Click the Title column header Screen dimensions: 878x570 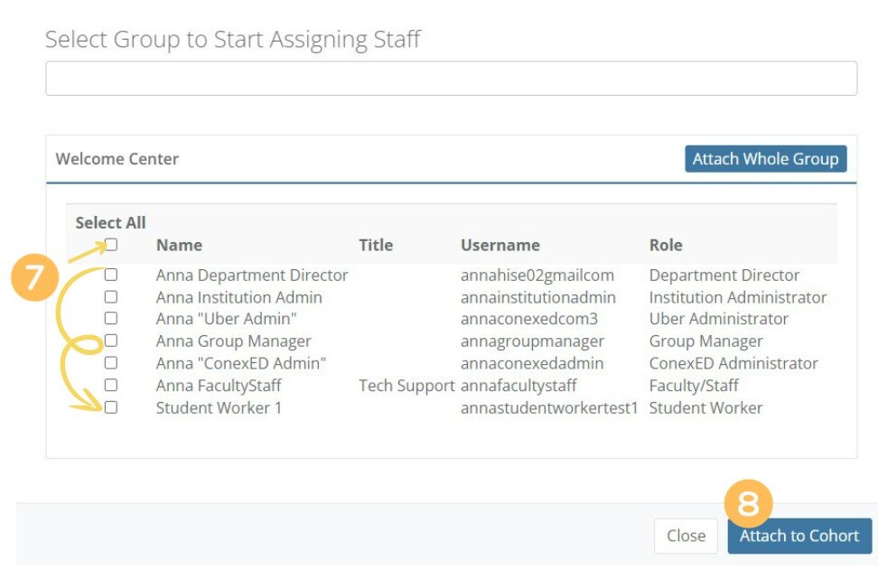376,245
